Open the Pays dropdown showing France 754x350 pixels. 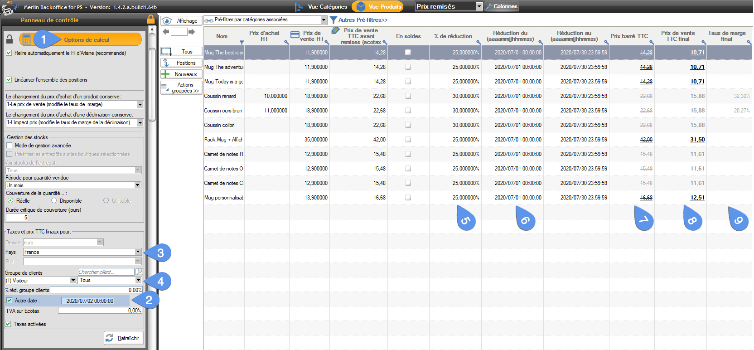tap(138, 252)
